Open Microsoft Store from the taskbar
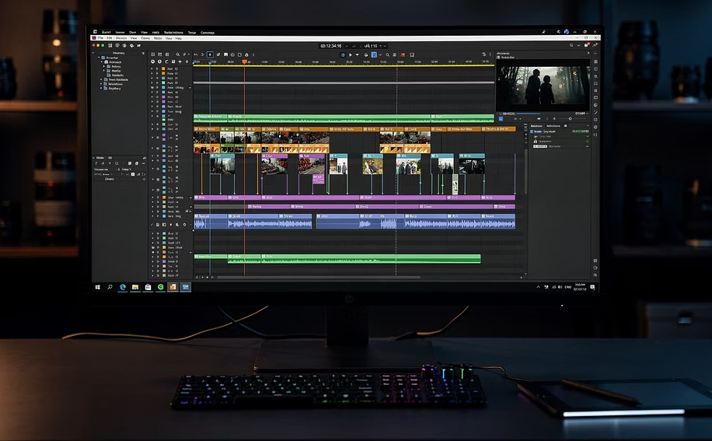The image size is (712, 441). pyautogui.click(x=148, y=287)
